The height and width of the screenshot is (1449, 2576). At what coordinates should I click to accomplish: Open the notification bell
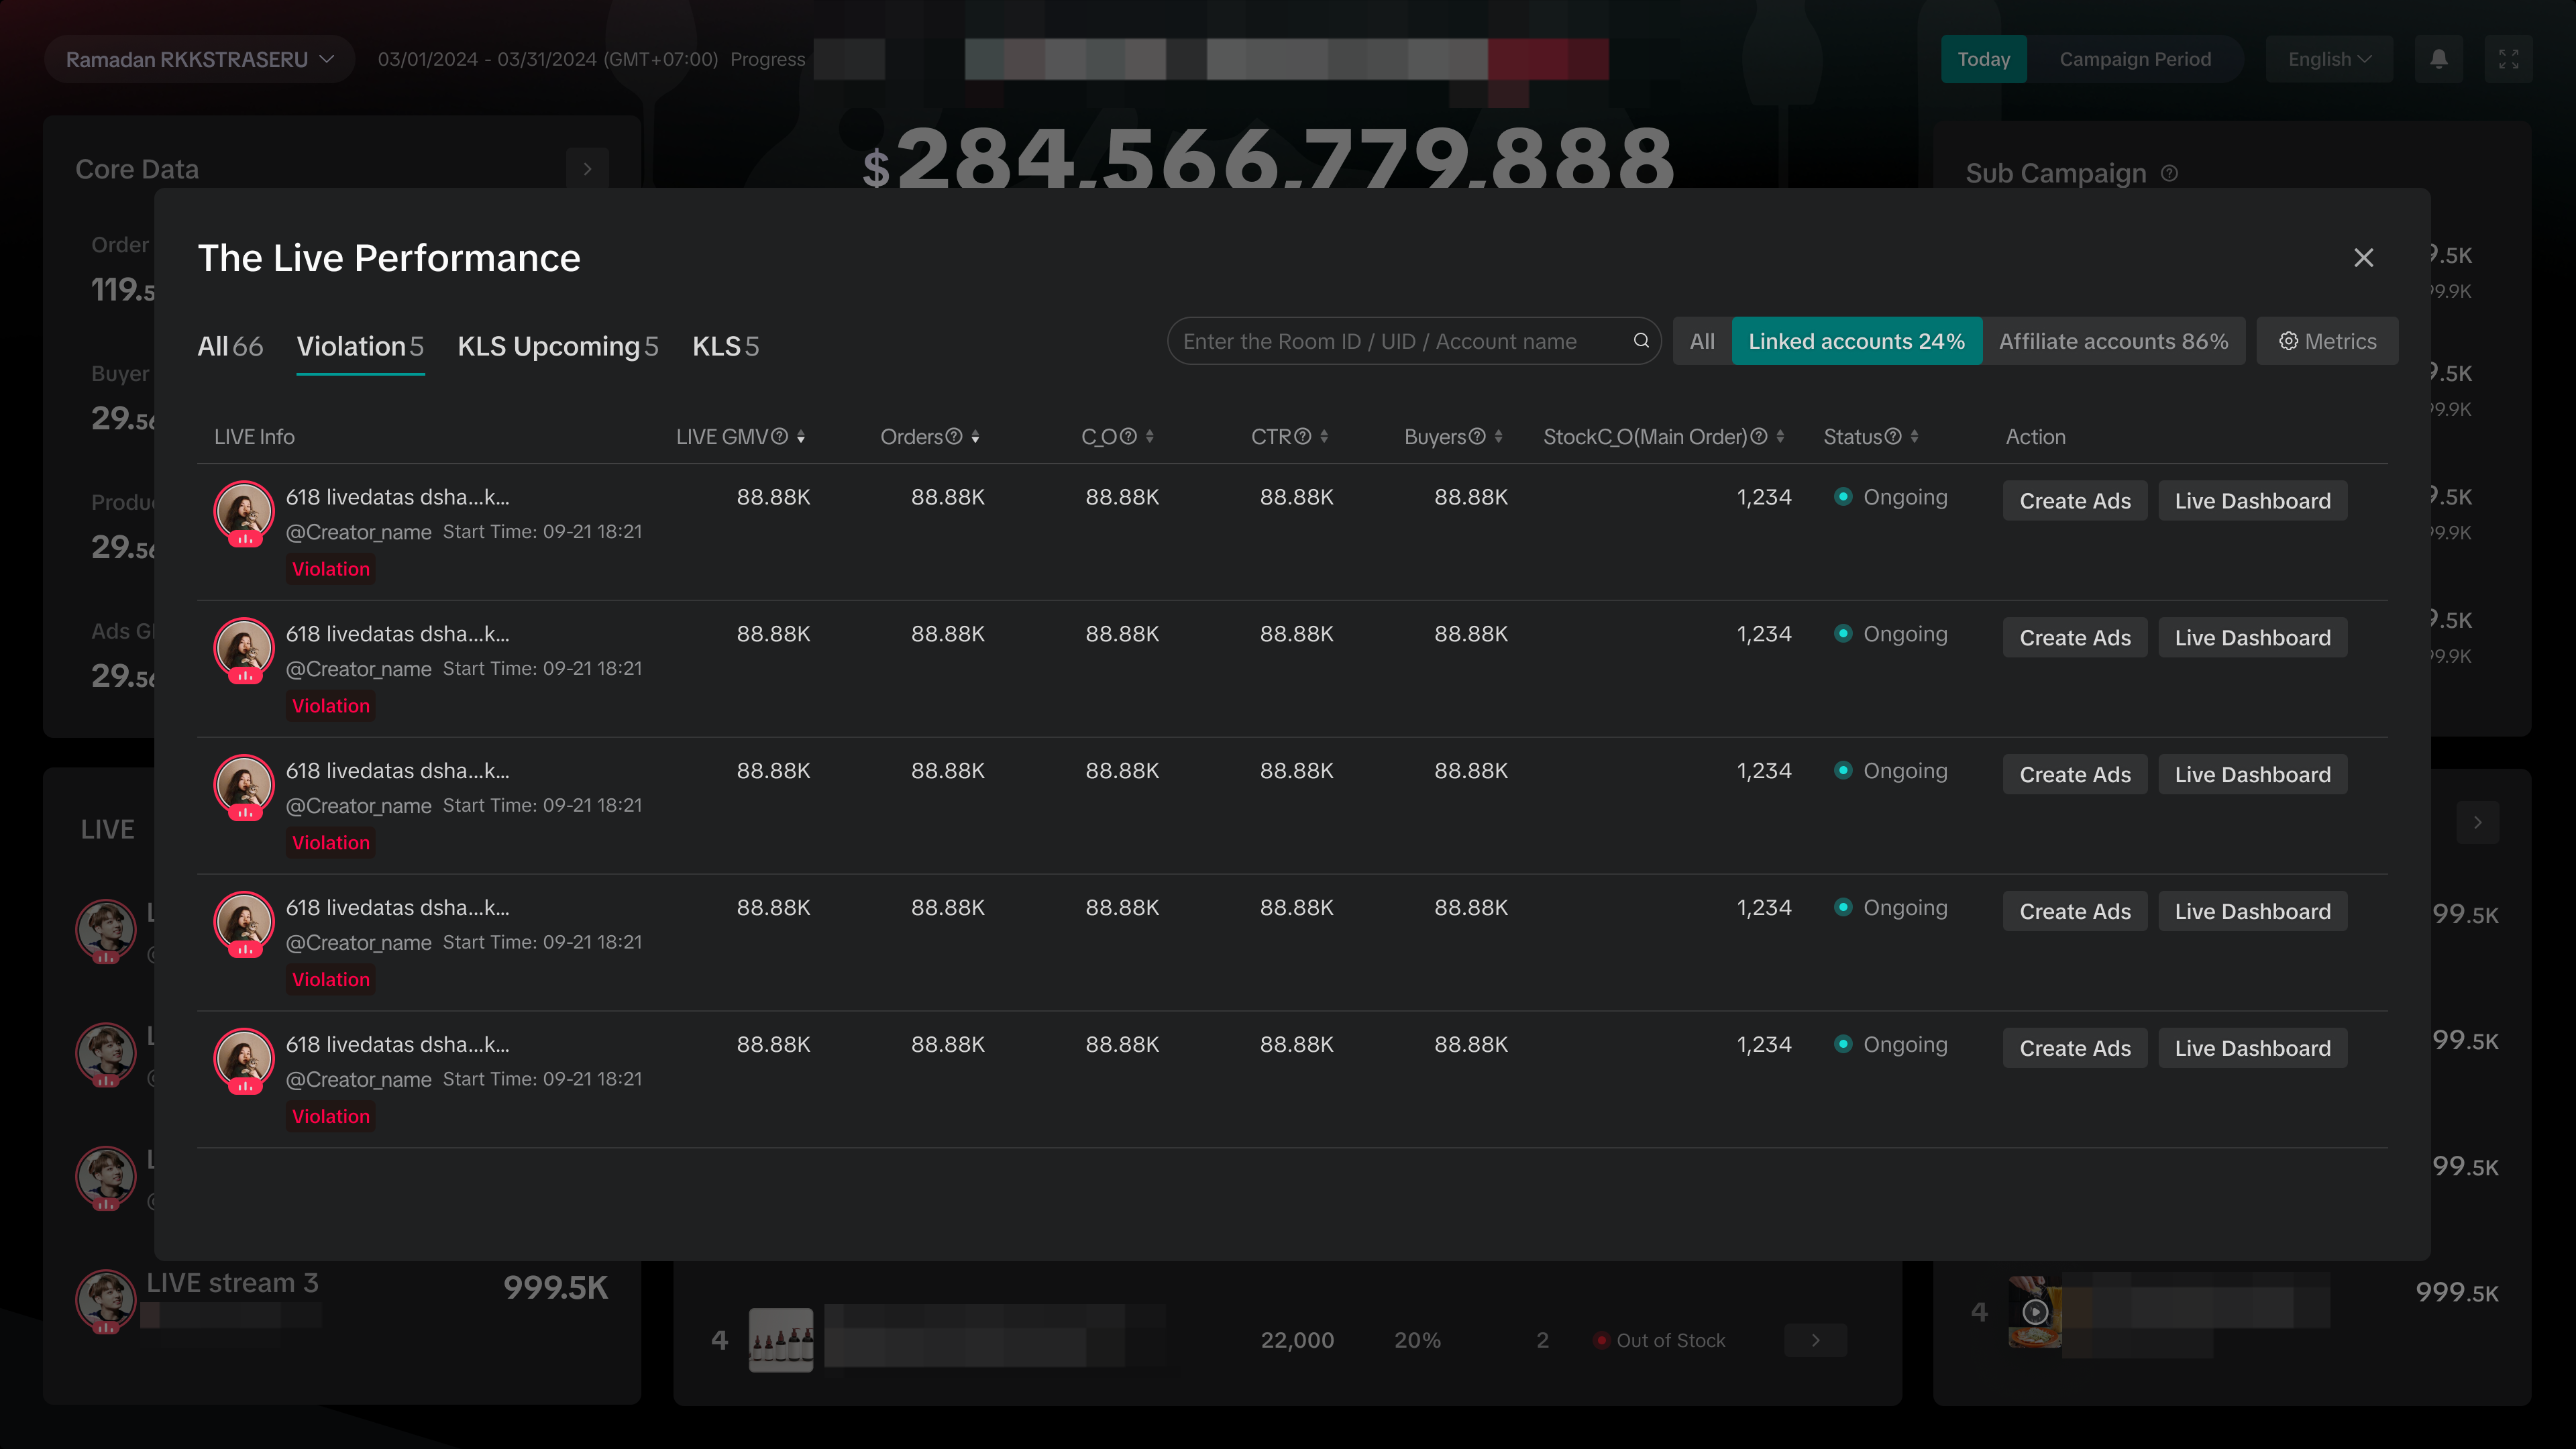pyautogui.click(x=2438, y=59)
